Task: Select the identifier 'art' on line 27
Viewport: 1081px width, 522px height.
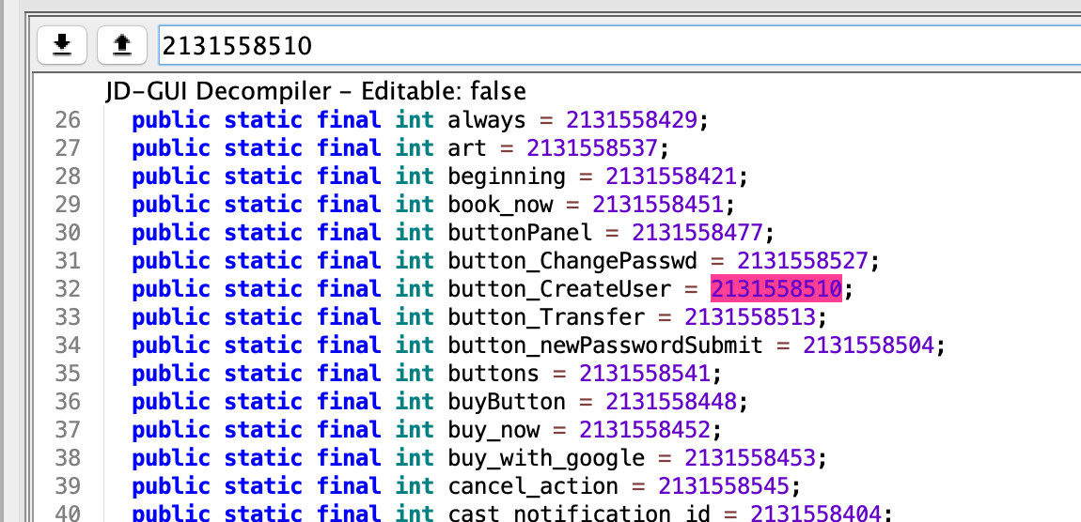Action: pyautogui.click(x=467, y=148)
